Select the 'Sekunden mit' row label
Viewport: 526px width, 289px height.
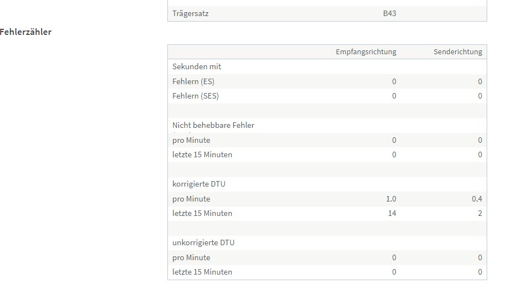pyautogui.click(x=197, y=66)
